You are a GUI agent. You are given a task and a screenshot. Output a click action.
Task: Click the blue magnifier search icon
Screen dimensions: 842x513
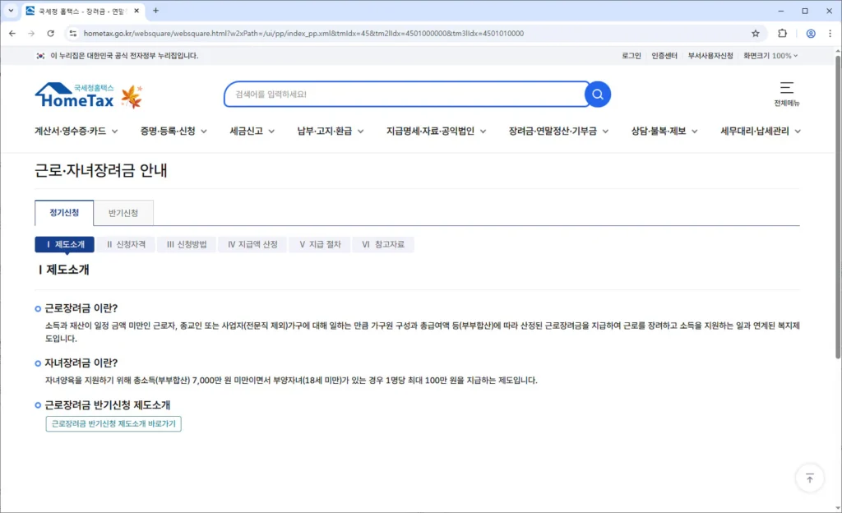598,95
